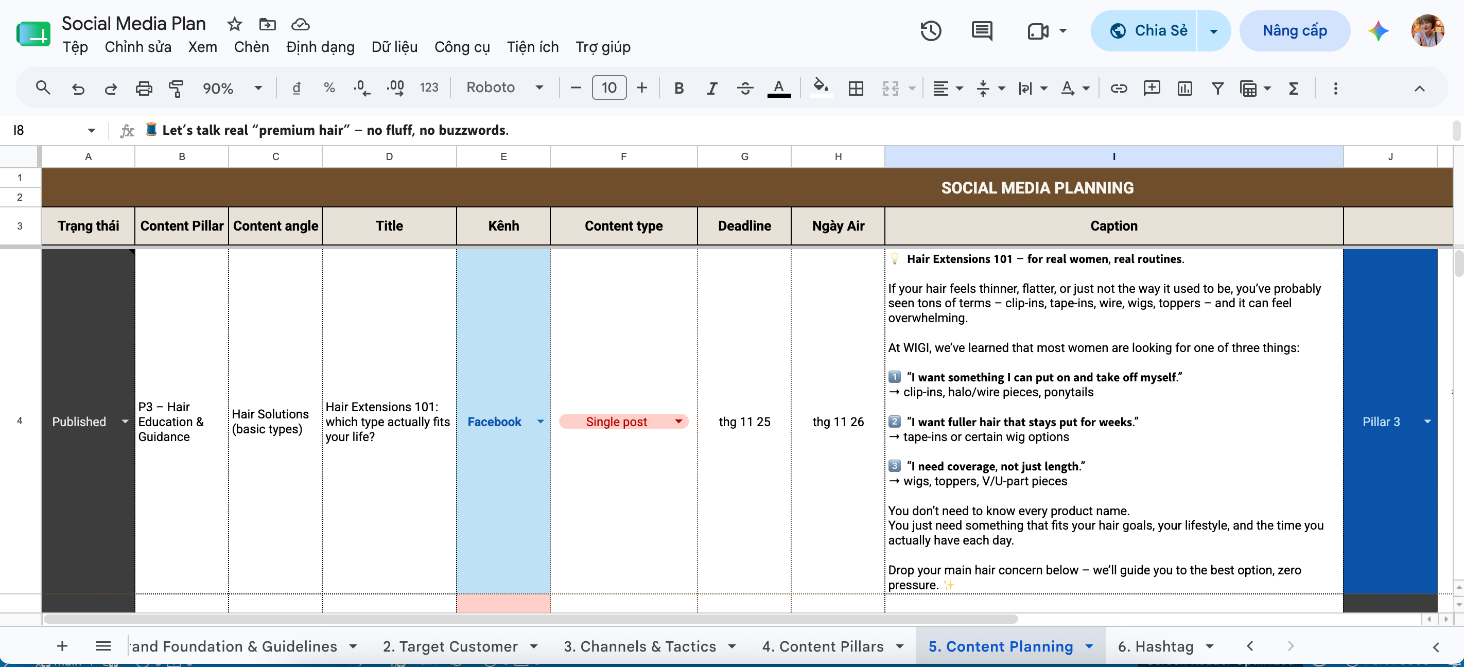Toggle italic formatting

click(x=711, y=88)
